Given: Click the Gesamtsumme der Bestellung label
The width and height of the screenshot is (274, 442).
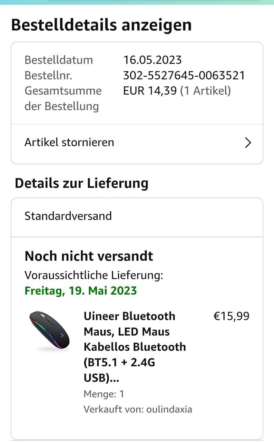Looking at the screenshot, I should point(63,98).
